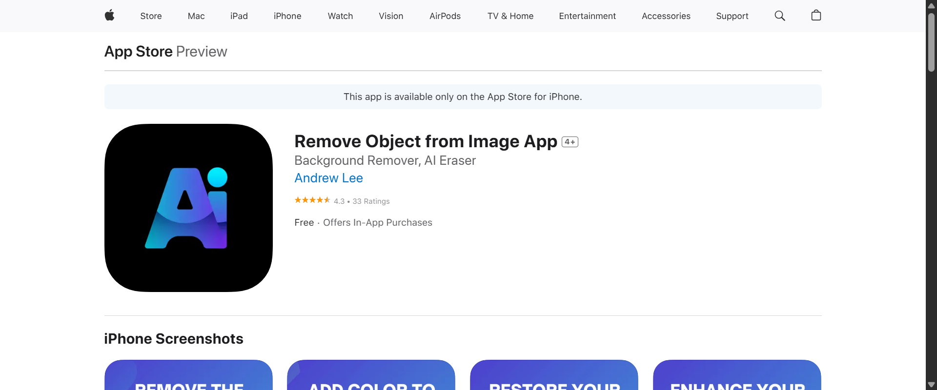
Task: Click the 4+ age rating badge
Action: point(570,141)
